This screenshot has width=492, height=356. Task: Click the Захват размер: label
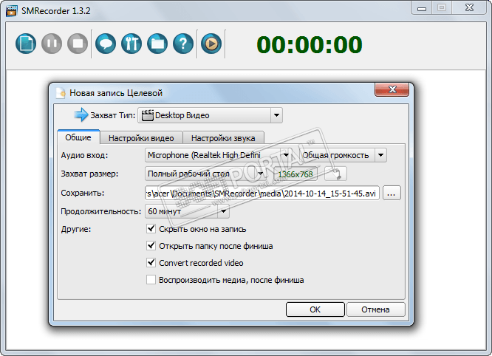coord(89,174)
